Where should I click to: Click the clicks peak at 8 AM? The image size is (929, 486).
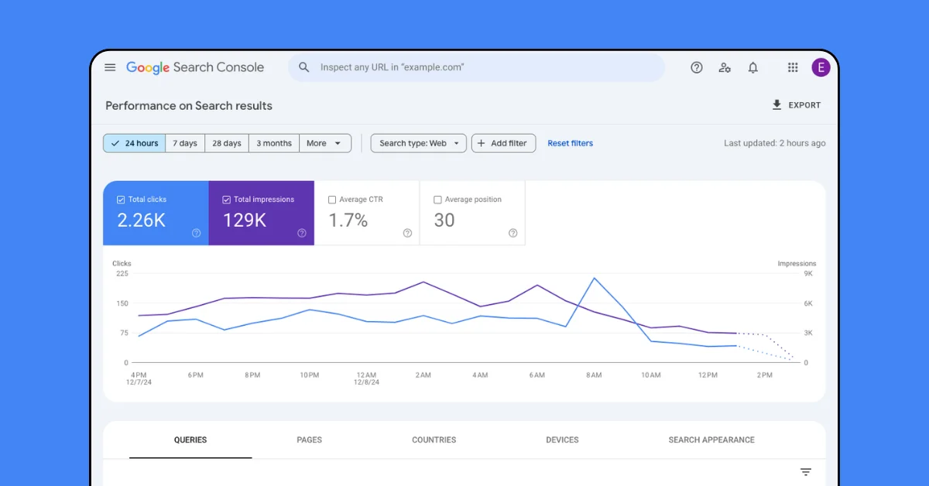pos(594,278)
